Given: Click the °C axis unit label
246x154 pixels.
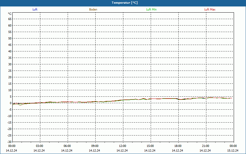Looking at the screenshot, I should coord(10,14).
